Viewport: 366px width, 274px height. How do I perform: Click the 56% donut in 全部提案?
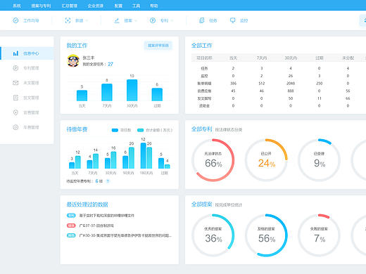coord(266,235)
